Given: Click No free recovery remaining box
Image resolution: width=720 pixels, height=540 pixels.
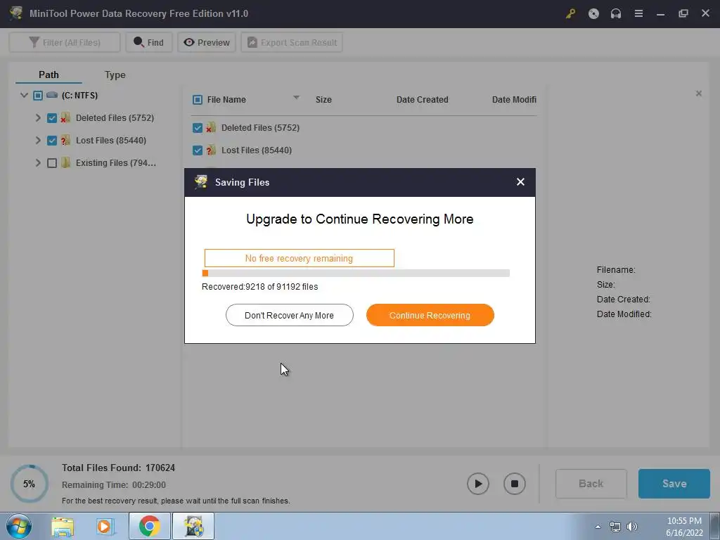Looking at the screenshot, I should pyautogui.click(x=299, y=258).
